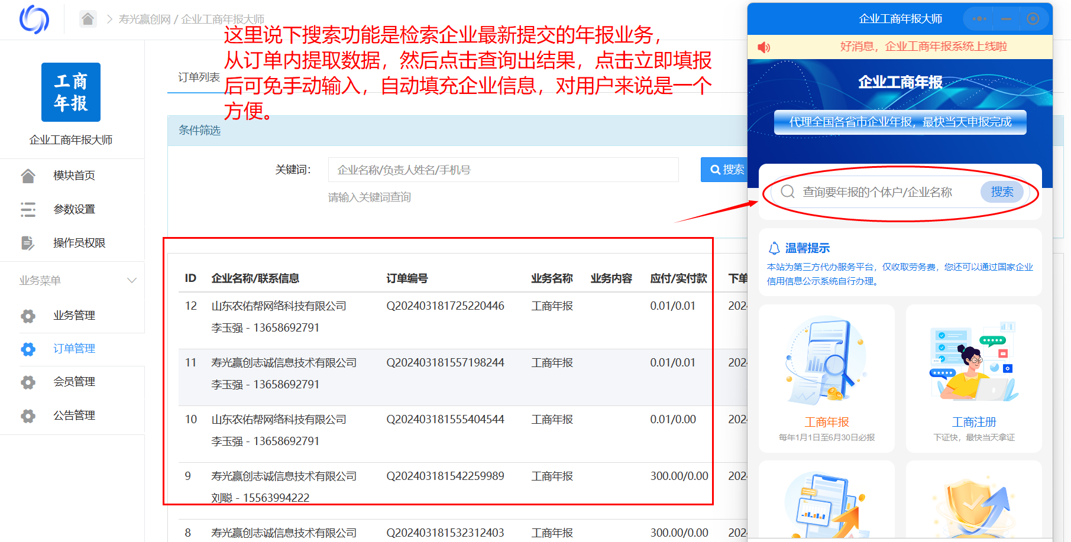The width and height of the screenshot is (1071, 542).
Task: Select the 模块首页 house icon
Action: pyautogui.click(x=28, y=175)
